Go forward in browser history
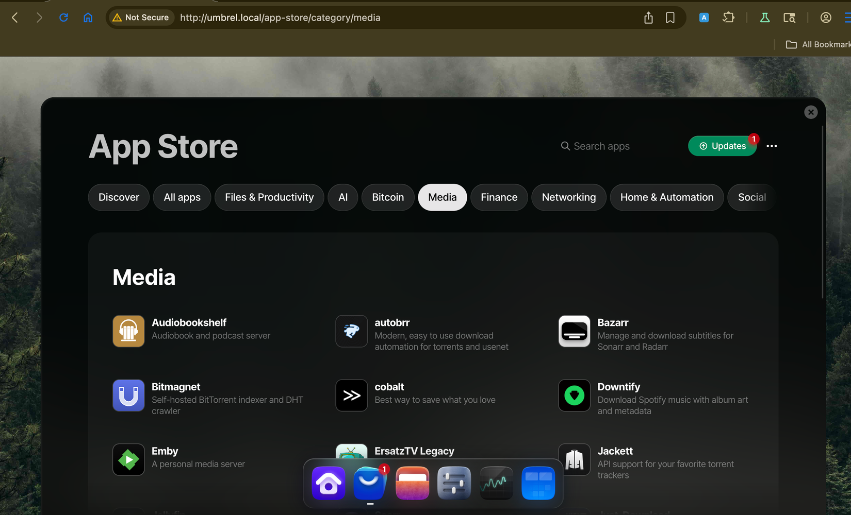 click(39, 18)
